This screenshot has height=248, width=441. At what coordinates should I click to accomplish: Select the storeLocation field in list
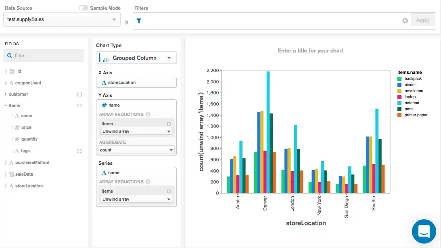pos(29,186)
